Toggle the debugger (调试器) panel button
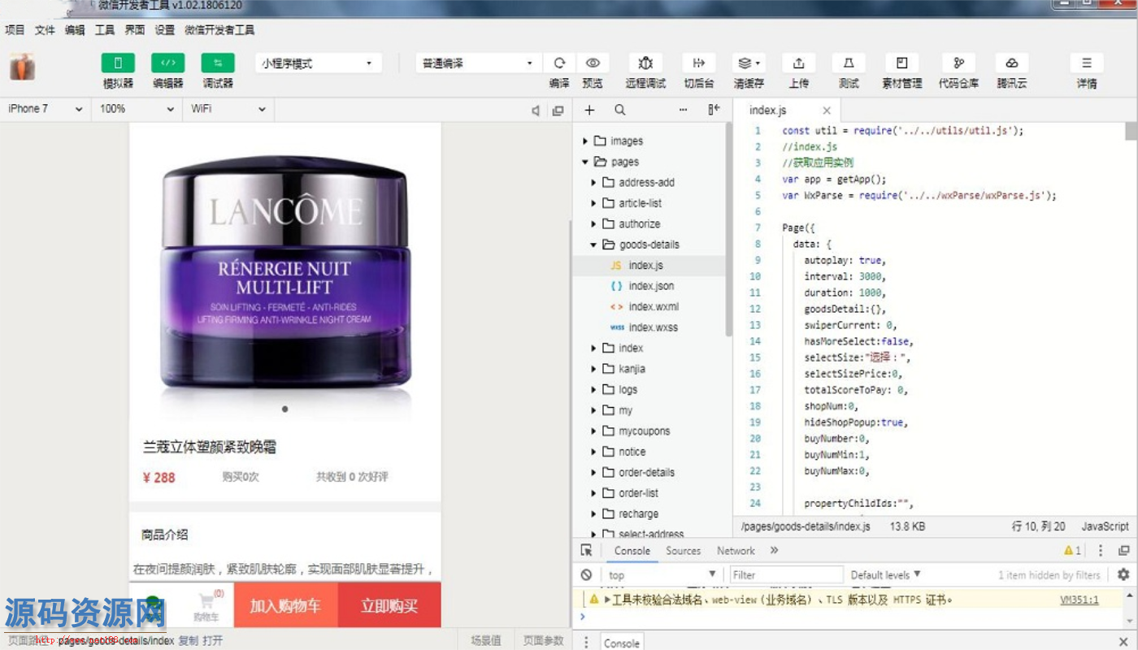This screenshot has height=650, width=1138. coord(217,63)
